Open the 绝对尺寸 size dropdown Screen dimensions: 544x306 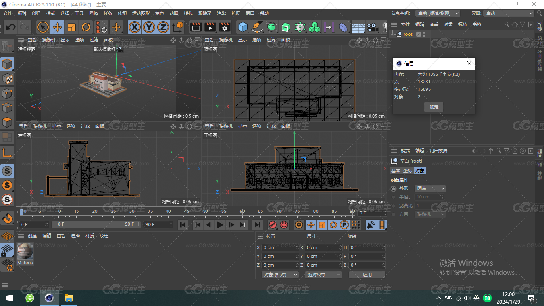pyautogui.click(x=324, y=275)
